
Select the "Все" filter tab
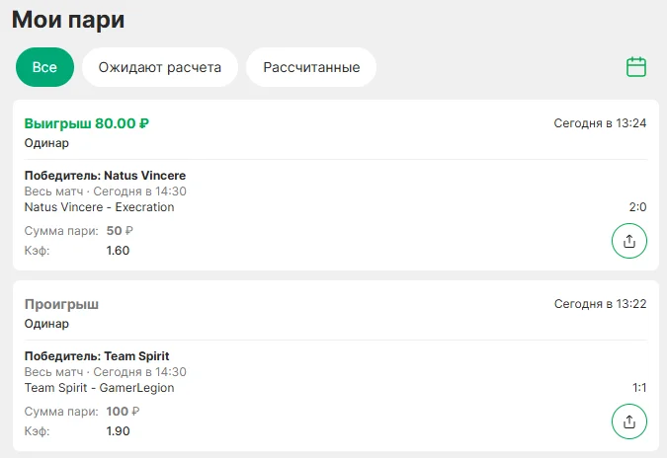44,67
